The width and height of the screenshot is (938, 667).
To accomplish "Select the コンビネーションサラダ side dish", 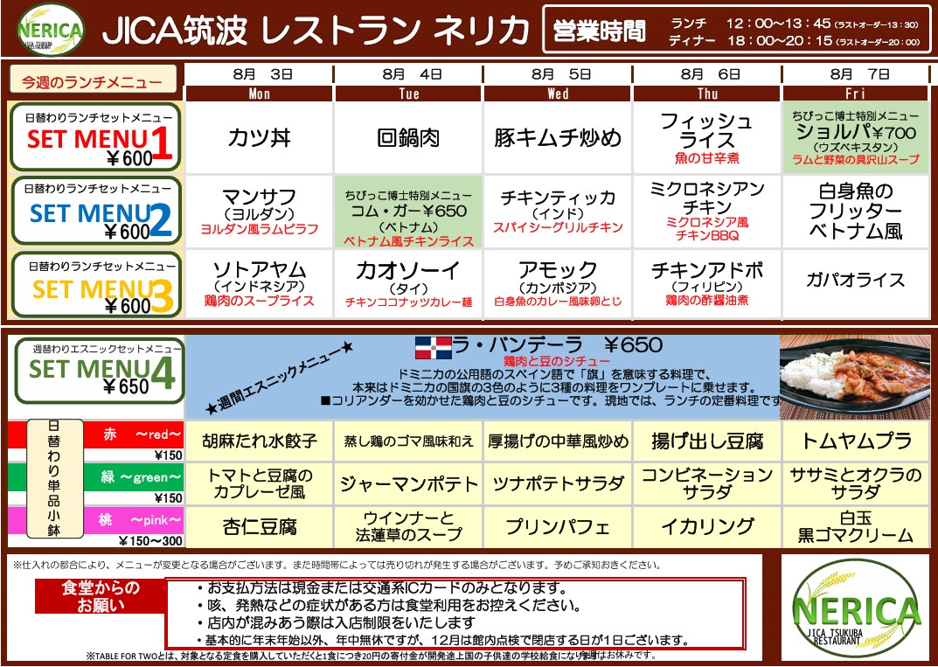I will [x=707, y=483].
